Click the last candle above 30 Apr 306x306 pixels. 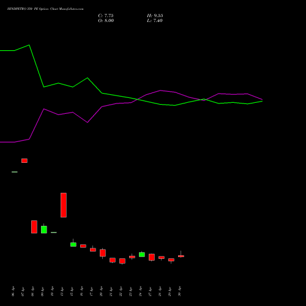click(181, 256)
